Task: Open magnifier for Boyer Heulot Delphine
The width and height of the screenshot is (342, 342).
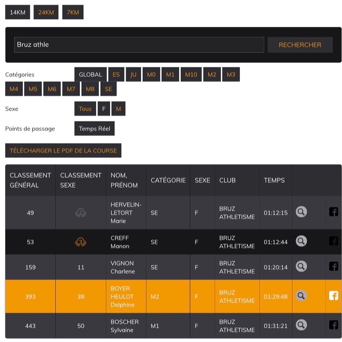Action: pyautogui.click(x=301, y=296)
